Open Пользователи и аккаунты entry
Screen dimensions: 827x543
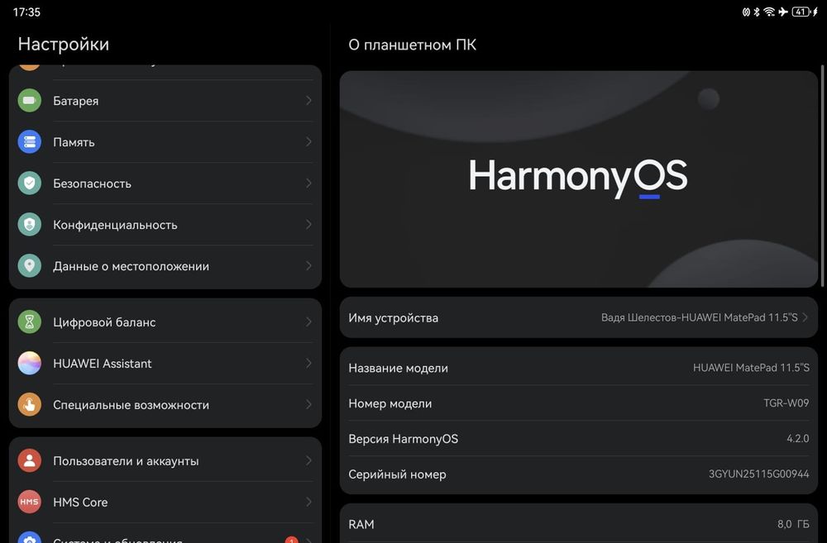click(x=165, y=460)
